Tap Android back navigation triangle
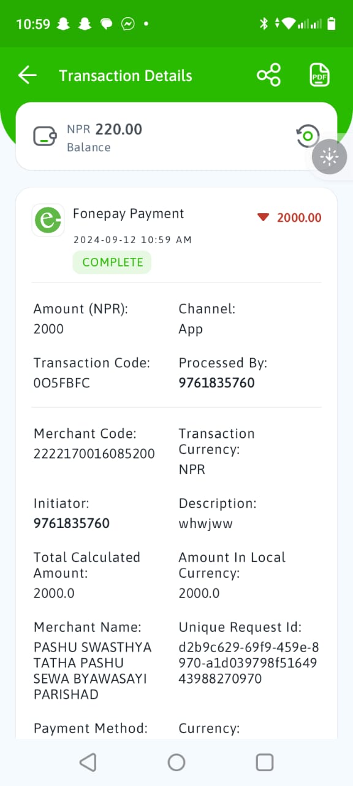The height and width of the screenshot is (786, 353). pos(88,762)
